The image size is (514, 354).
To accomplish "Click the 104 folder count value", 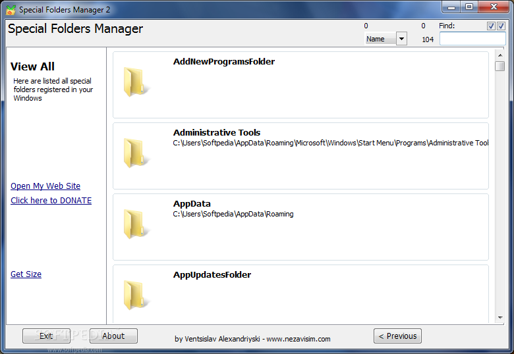I will (x=428, y=39).
